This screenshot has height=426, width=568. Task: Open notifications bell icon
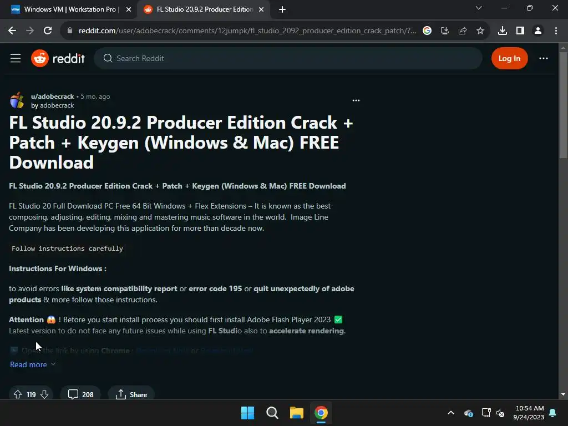[x=553, y=413]
